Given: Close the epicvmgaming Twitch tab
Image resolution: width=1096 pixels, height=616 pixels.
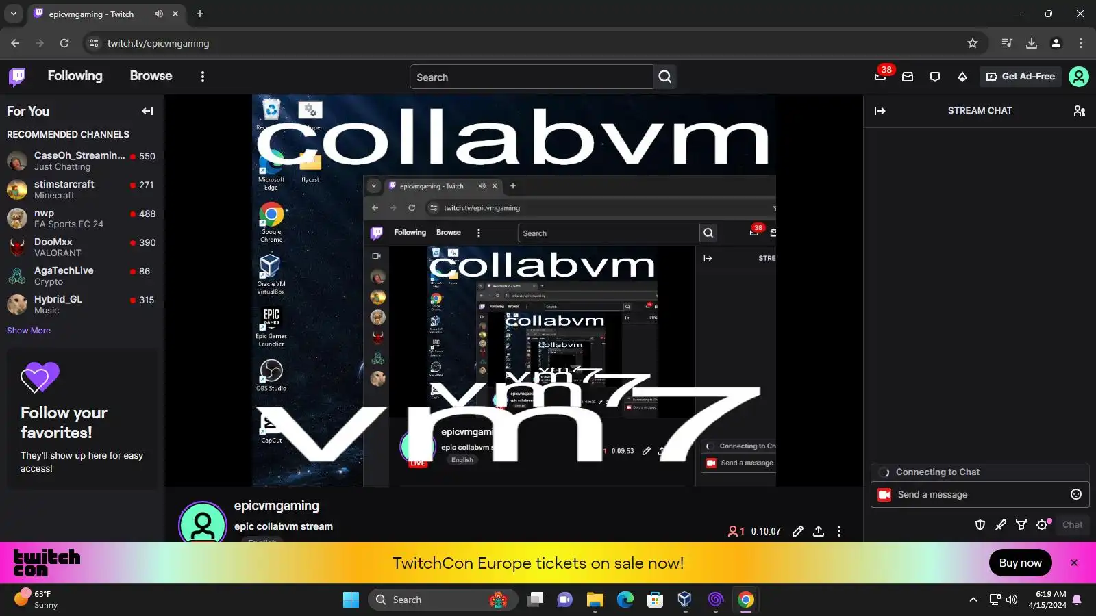Looking at the screenshot, I should (x=175, y=14).
